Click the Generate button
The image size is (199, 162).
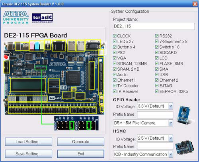[80, 142]
